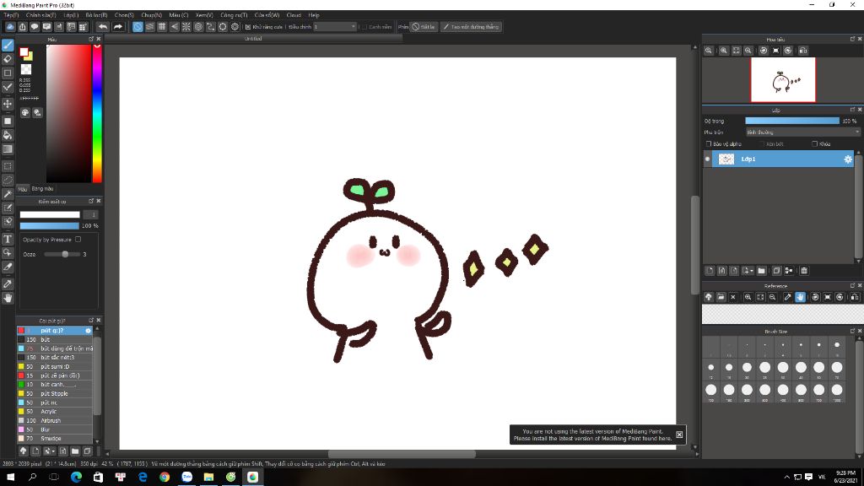The image size is (864, 486).
Task: Click the Tắt lại button
Action: 424,27
